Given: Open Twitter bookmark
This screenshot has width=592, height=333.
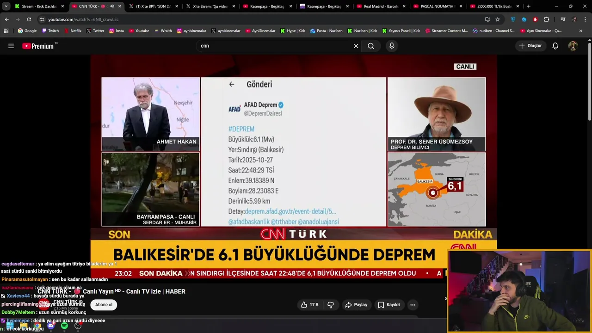Looking at the screenshot, I should [95, 31].
